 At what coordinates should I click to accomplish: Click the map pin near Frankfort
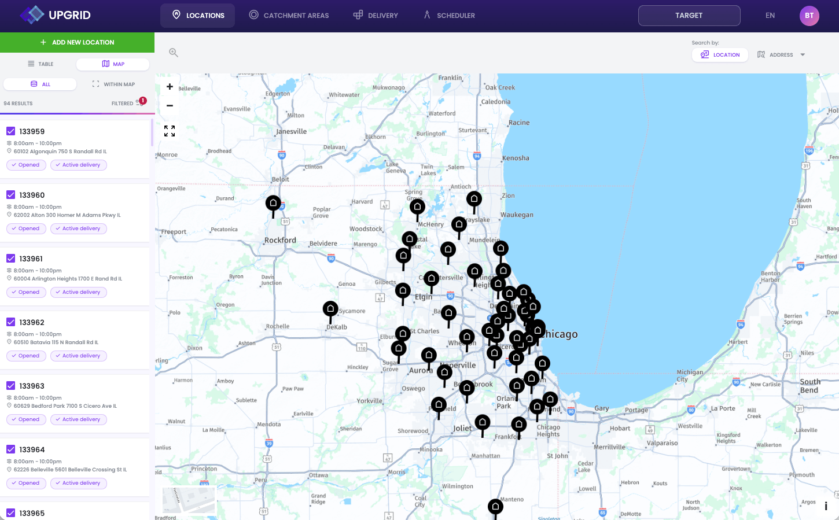(519, 425)
